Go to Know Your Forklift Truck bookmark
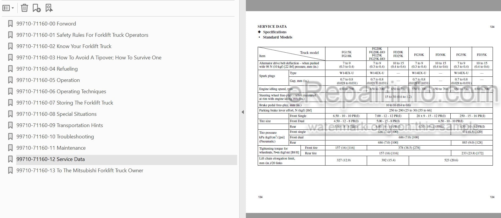Viewport: 501px width, 218px height. click(64, 46)
